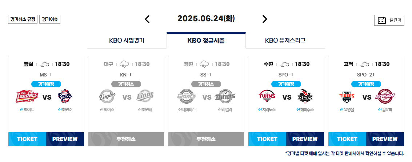Go to next date with right arrow
Viewport: 412px width, 162px height.
[x=265, y=19]
